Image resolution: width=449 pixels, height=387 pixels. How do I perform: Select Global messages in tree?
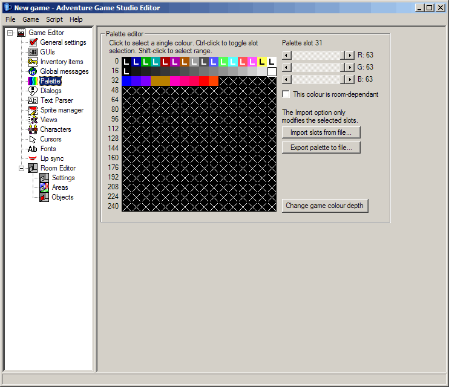[64, 71]
